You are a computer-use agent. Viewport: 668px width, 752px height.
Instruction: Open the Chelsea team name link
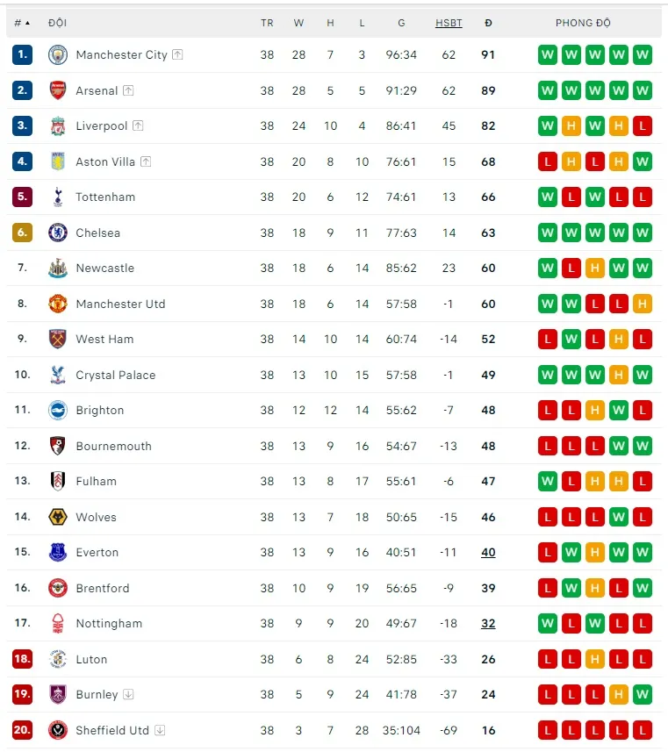click(x=97, y=233)
